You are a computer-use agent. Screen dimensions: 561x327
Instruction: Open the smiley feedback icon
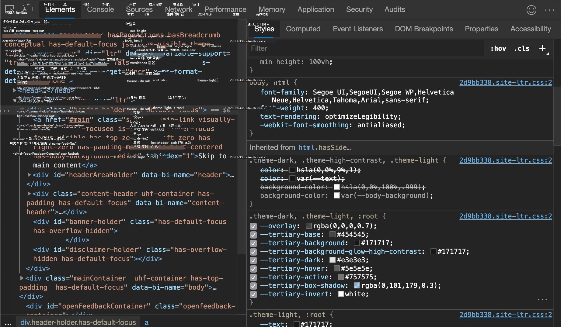(531, 10)
